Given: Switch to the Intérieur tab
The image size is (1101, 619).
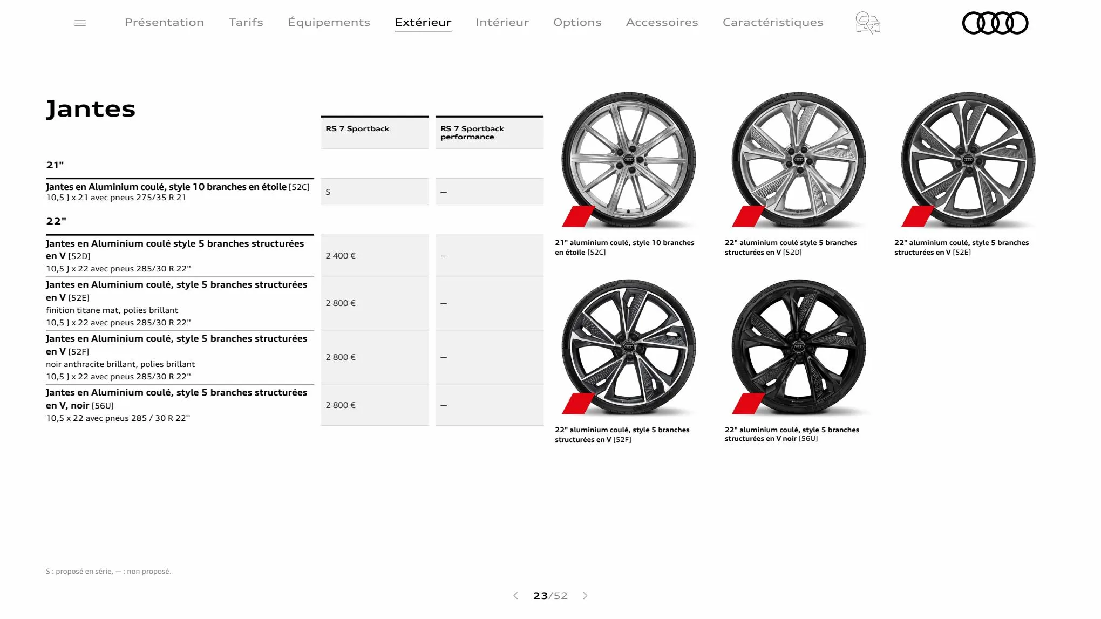Looking at the screenshot, I should (x=502, y=22).
